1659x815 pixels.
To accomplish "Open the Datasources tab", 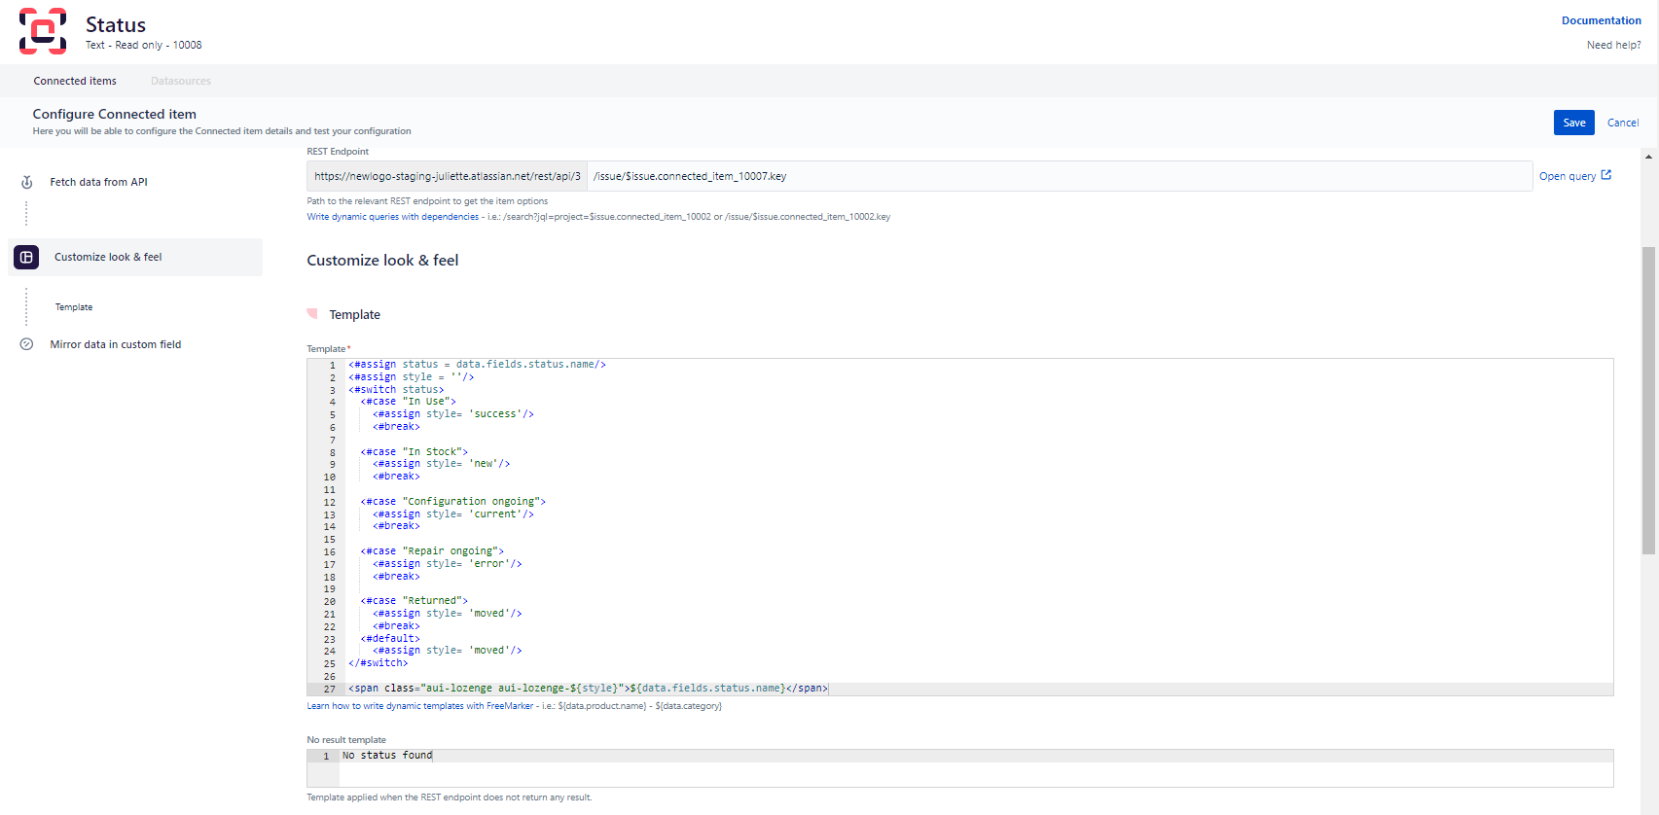I will coord(181,81).
